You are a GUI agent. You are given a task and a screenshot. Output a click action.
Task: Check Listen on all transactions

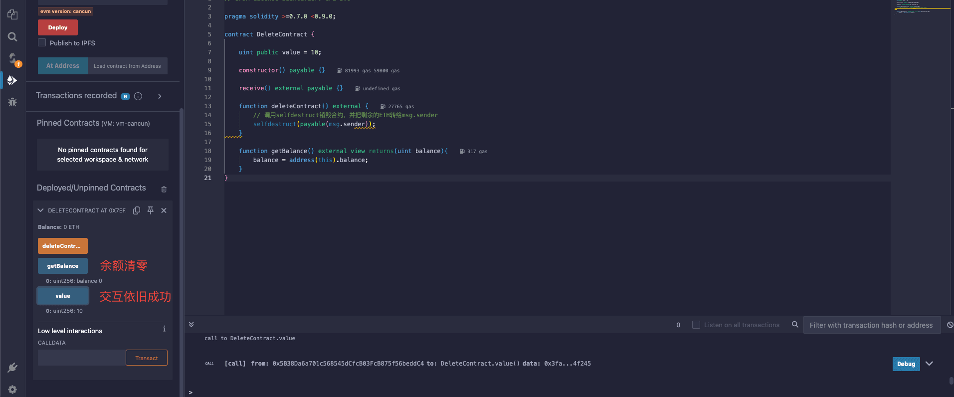click(x=696, y=325)
